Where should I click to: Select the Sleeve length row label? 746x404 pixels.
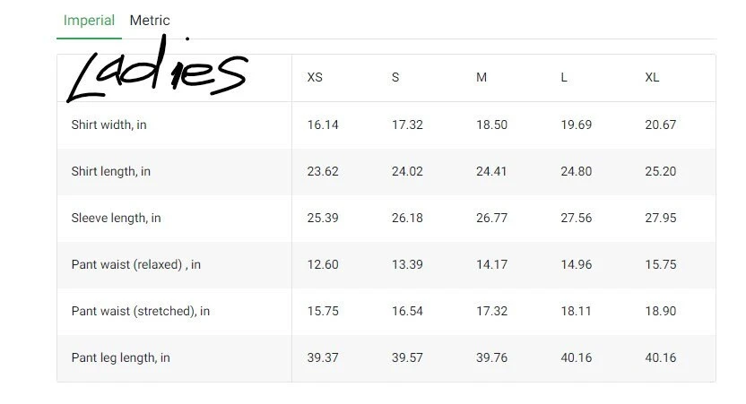pos(116,219)
